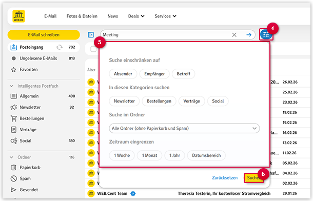Click the Zurücksetzen link
This screenshot has width=313, height=201.
(225, 177)
